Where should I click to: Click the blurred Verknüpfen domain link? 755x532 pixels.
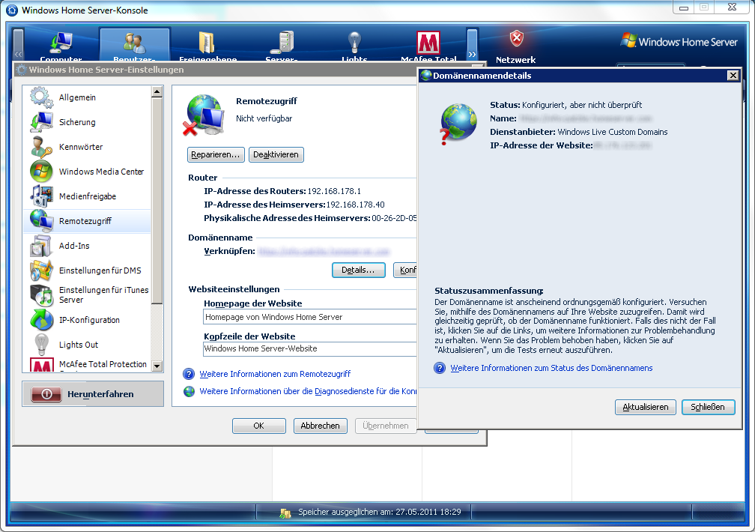(x=324, y=251)
